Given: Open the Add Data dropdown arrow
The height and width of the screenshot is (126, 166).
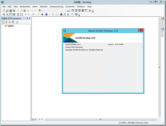Looking at the screenshot, I should pos(42,11).
